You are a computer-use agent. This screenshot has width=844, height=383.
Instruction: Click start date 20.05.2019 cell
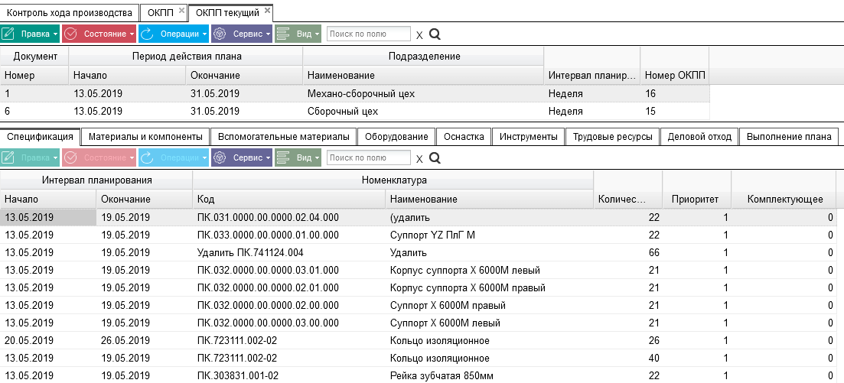48,340
